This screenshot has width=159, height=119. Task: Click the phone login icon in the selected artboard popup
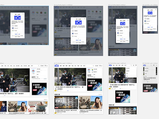click(x=13, y=26)
